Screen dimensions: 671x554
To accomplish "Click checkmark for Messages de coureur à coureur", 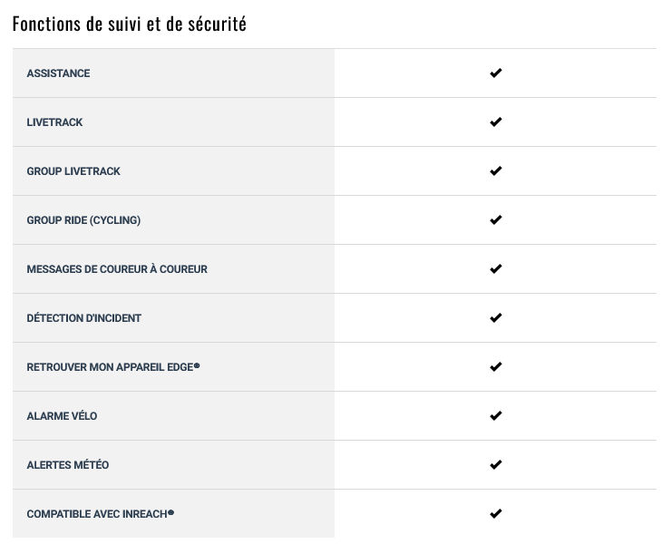I will (496, 269).
